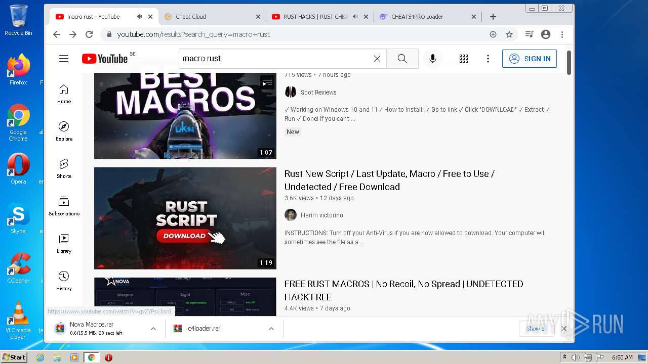Screen dimensions: 648x364
Task: Open Chrome's three-dot menu
Action: pyautogui.click(x=562, y=34)
